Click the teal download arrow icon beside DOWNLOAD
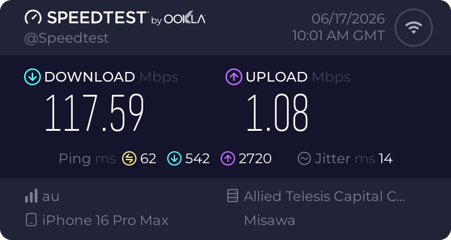This screenshot has width=451, height=240. pos(32,77)
